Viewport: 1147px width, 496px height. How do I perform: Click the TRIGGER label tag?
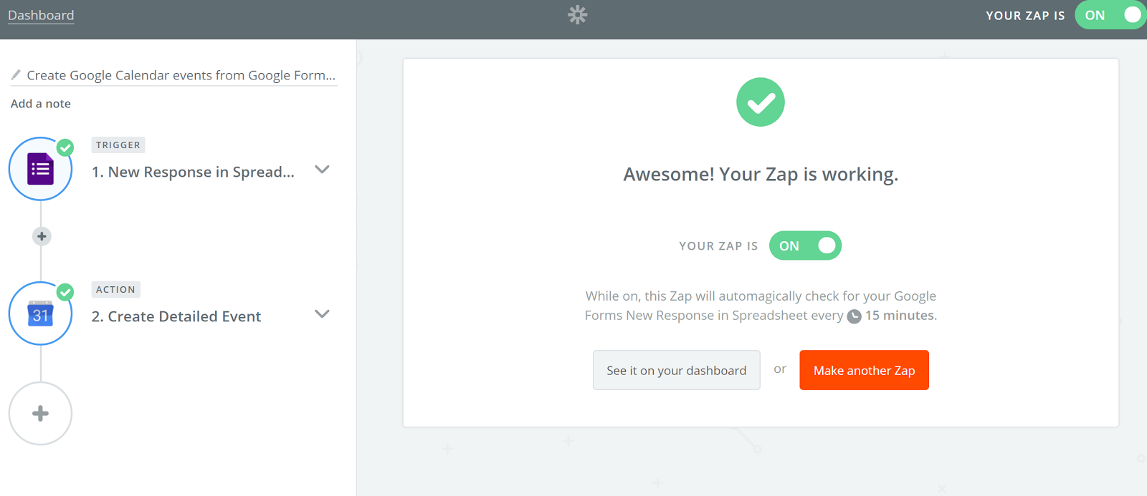118,145
